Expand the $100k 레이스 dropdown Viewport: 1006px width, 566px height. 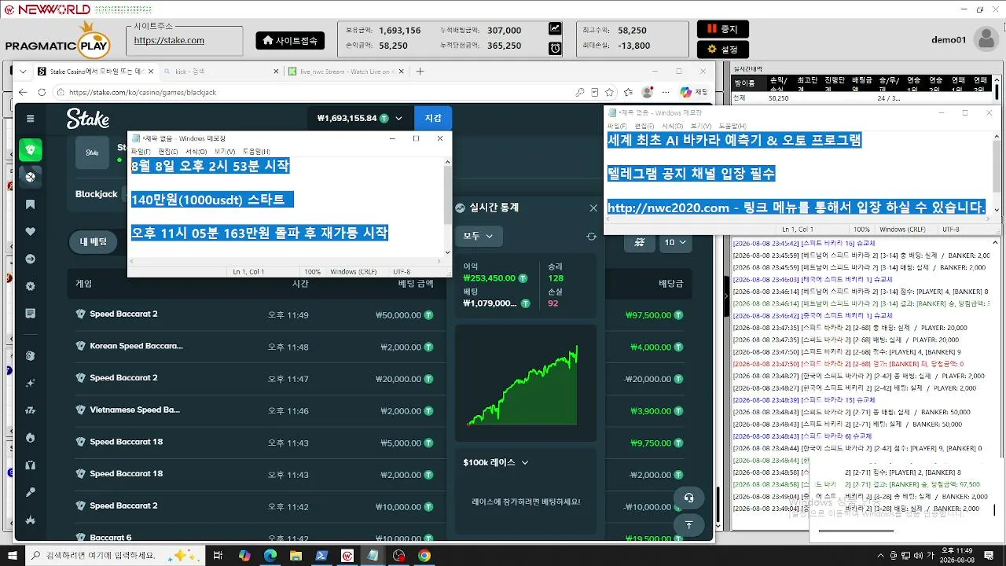pyautogui.click(x=495, y=462)
